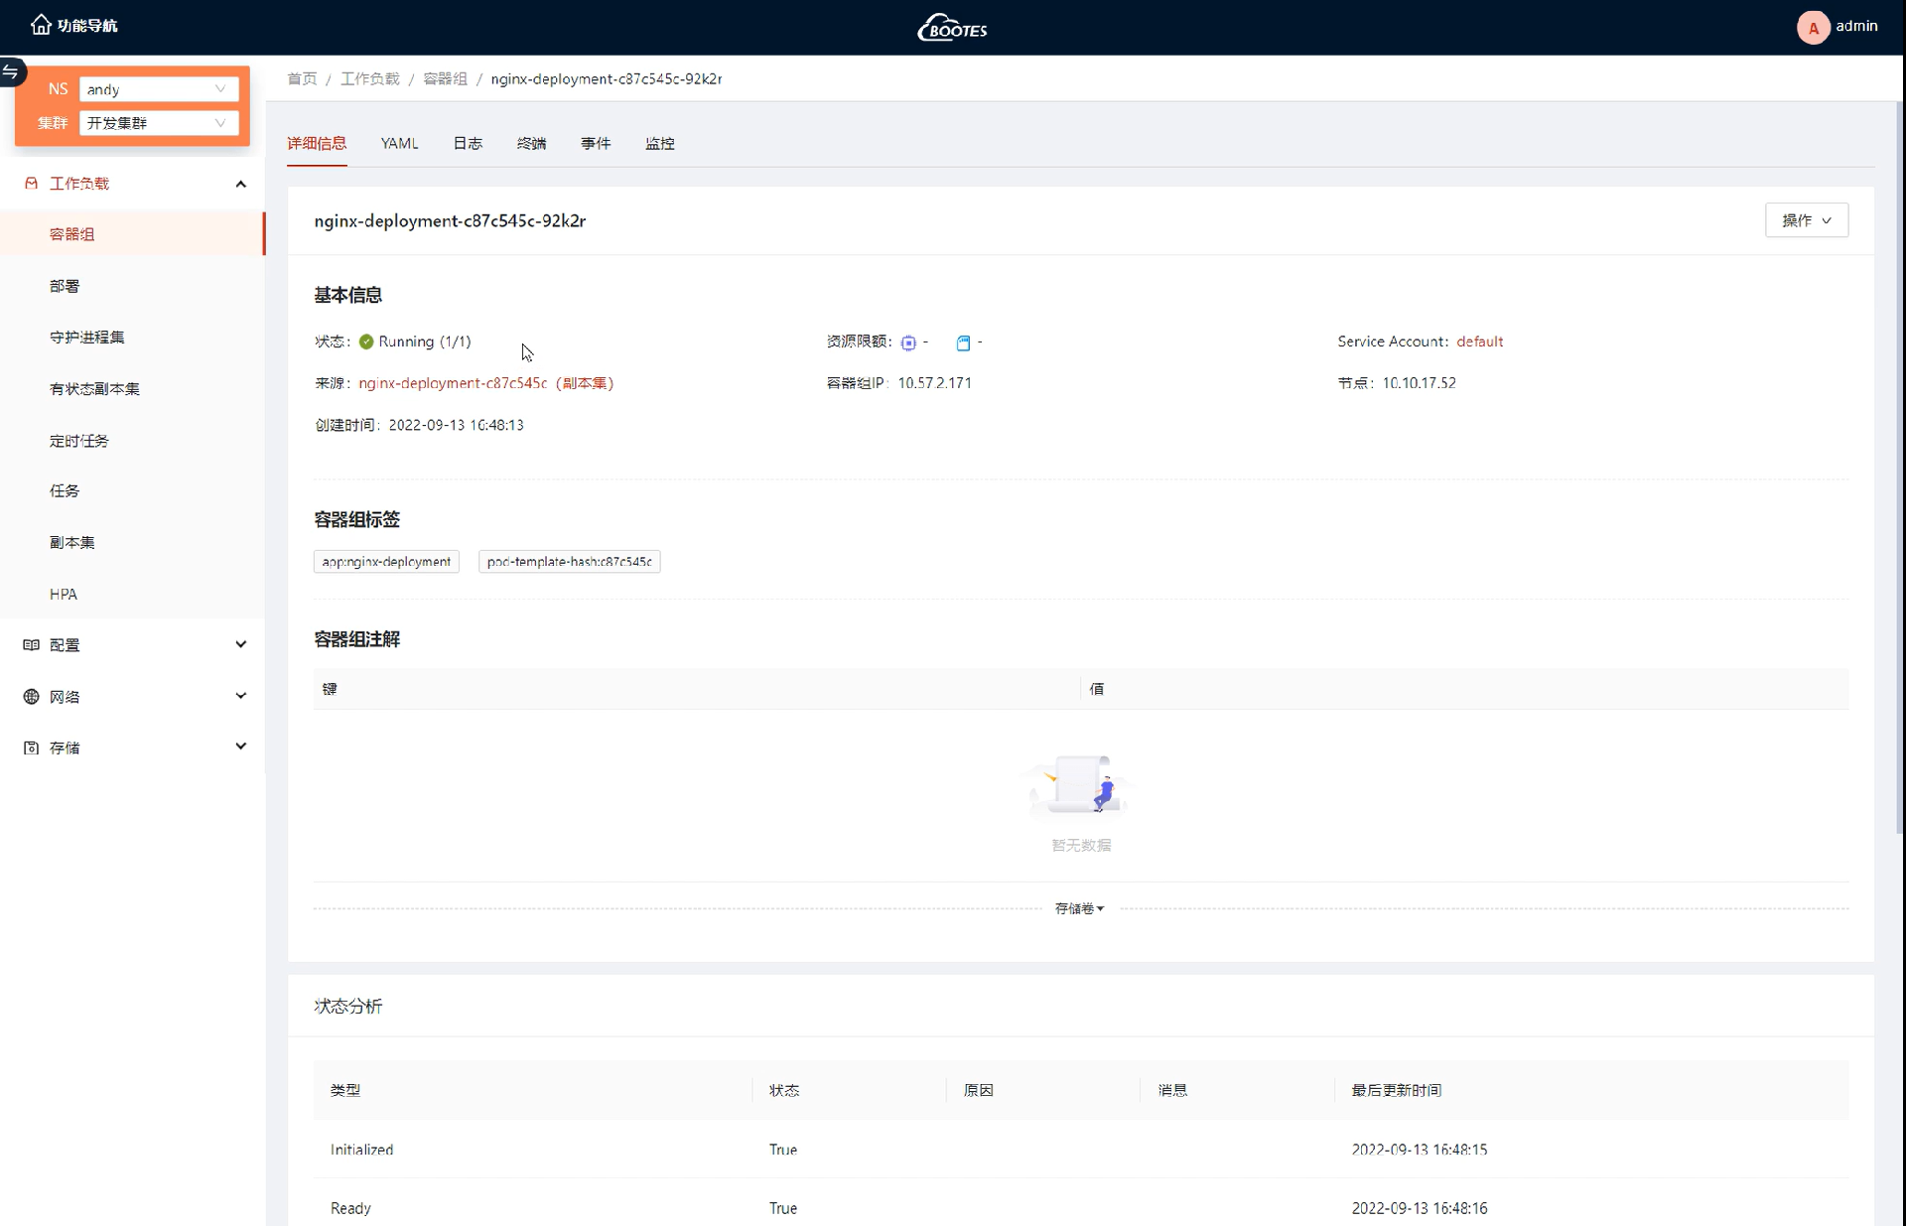Open the nginx-deployment-c87c545c replica set link

click(453, 383)
